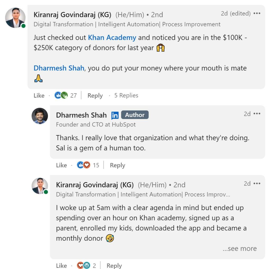The image size is (271, 269).
Task: Click the Author badge next to Dharmesh Shah
Action: [x=135, y=115]
